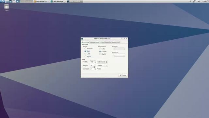Open the Width unit Percent dropdown
Screen dimensions: 209x118
tap(102, 62)
